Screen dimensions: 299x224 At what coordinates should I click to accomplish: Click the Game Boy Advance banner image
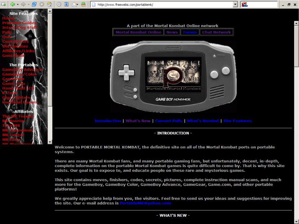pyautogui.click(x=173, y=76)
